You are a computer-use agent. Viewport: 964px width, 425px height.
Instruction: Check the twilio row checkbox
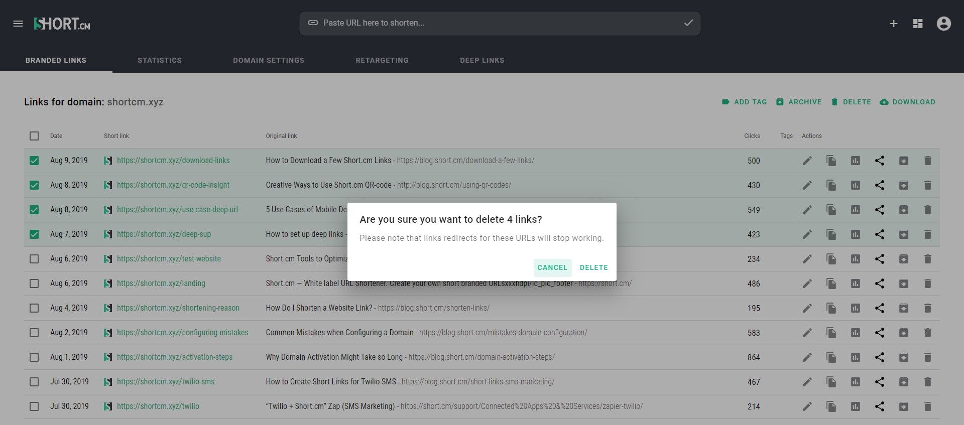click(x=34, y=406)
